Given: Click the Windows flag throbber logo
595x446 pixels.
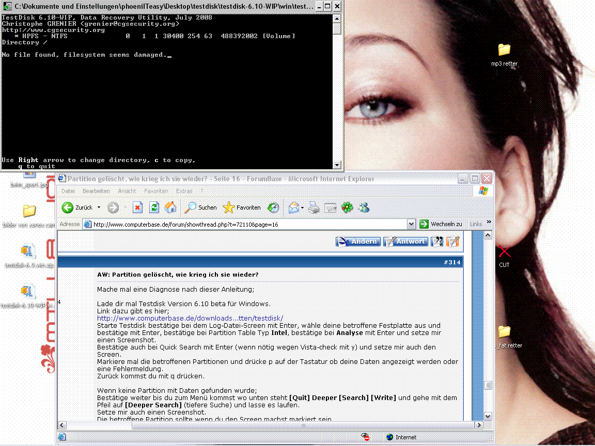Looking at the screenshot, I should tap(483, 191).
